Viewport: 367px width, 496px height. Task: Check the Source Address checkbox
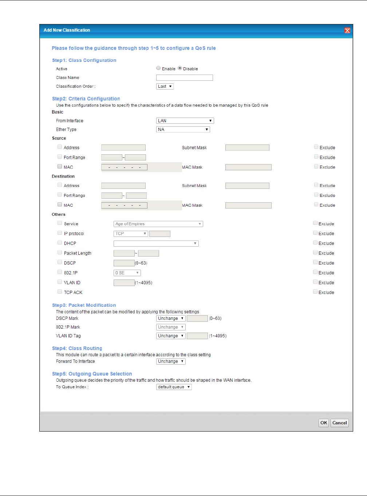point(60,147)
